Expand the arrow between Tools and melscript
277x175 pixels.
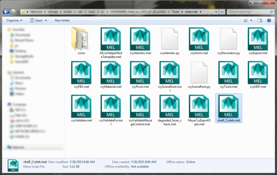(182, 12)
